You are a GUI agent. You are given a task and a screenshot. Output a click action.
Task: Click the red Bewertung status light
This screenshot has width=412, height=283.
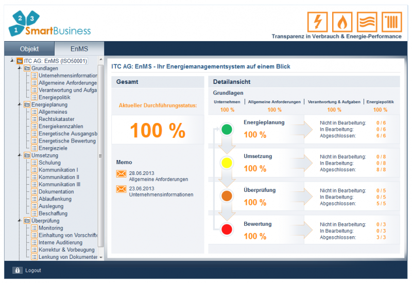click(x=227, y=229)
